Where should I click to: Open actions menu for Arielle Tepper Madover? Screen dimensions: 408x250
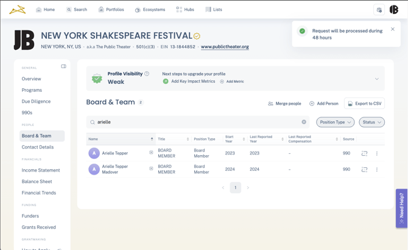[376, 170]
